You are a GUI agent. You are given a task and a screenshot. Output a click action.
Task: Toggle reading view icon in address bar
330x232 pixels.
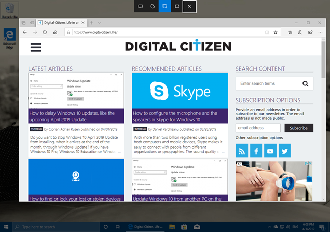tap(267, 32)
